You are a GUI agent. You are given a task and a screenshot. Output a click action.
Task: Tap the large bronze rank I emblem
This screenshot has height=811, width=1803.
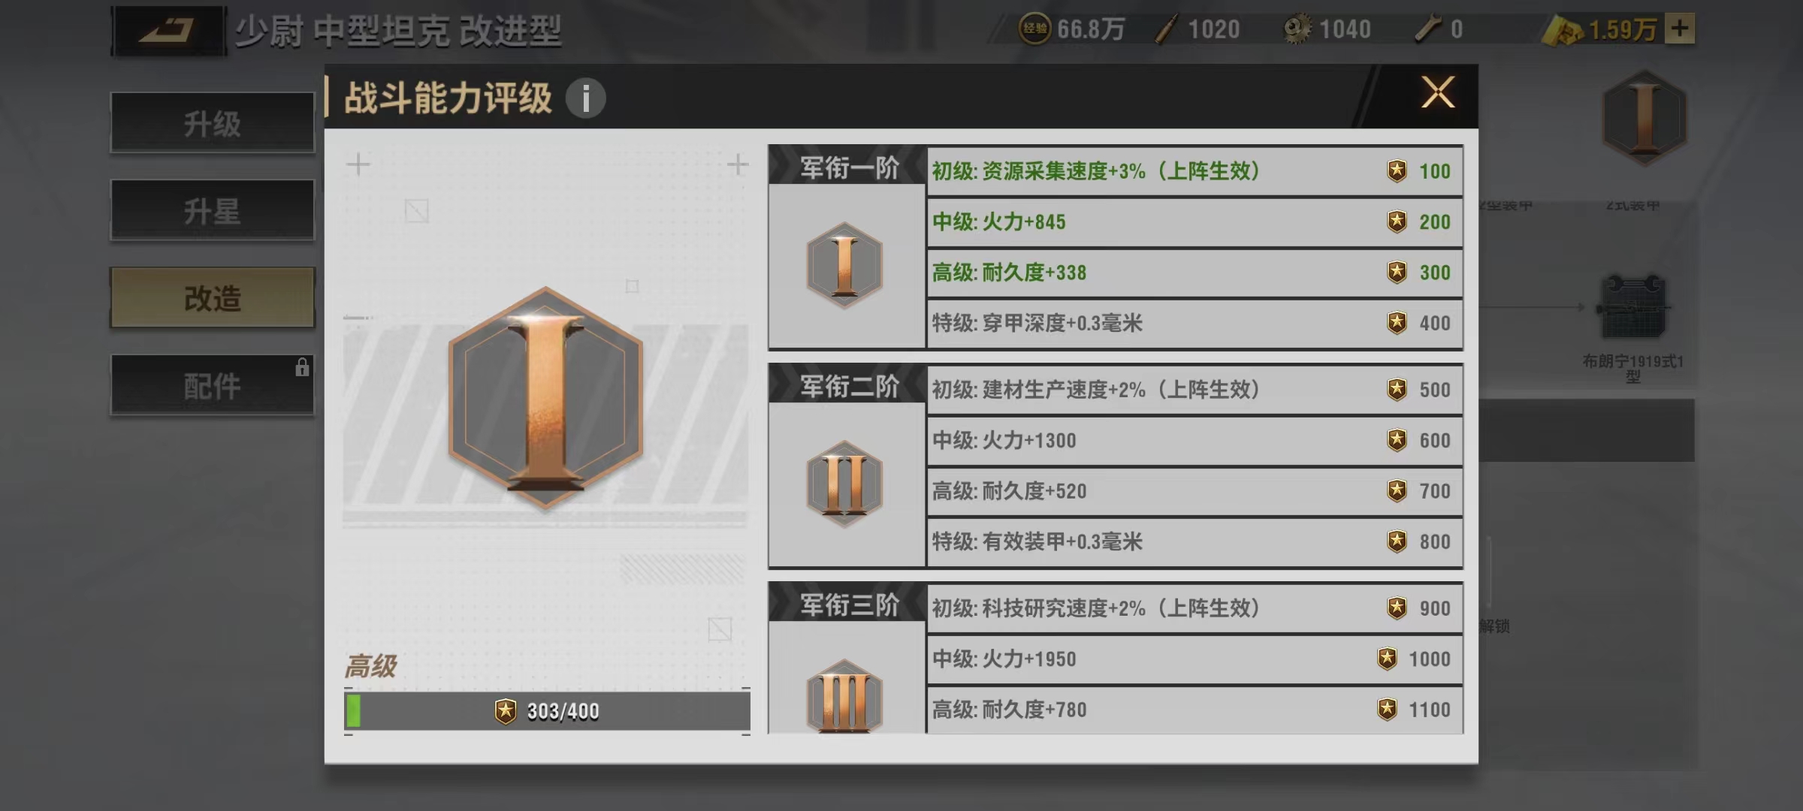click(545, 398)
